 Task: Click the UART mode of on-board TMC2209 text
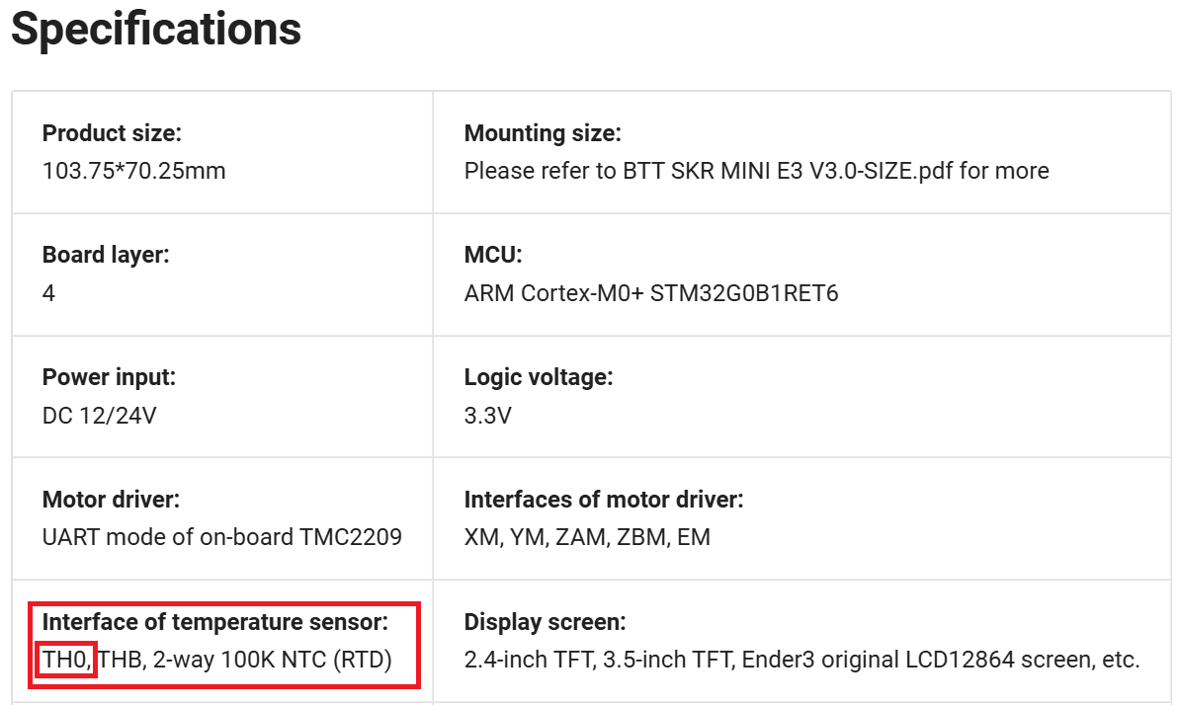tap(222, 538)
